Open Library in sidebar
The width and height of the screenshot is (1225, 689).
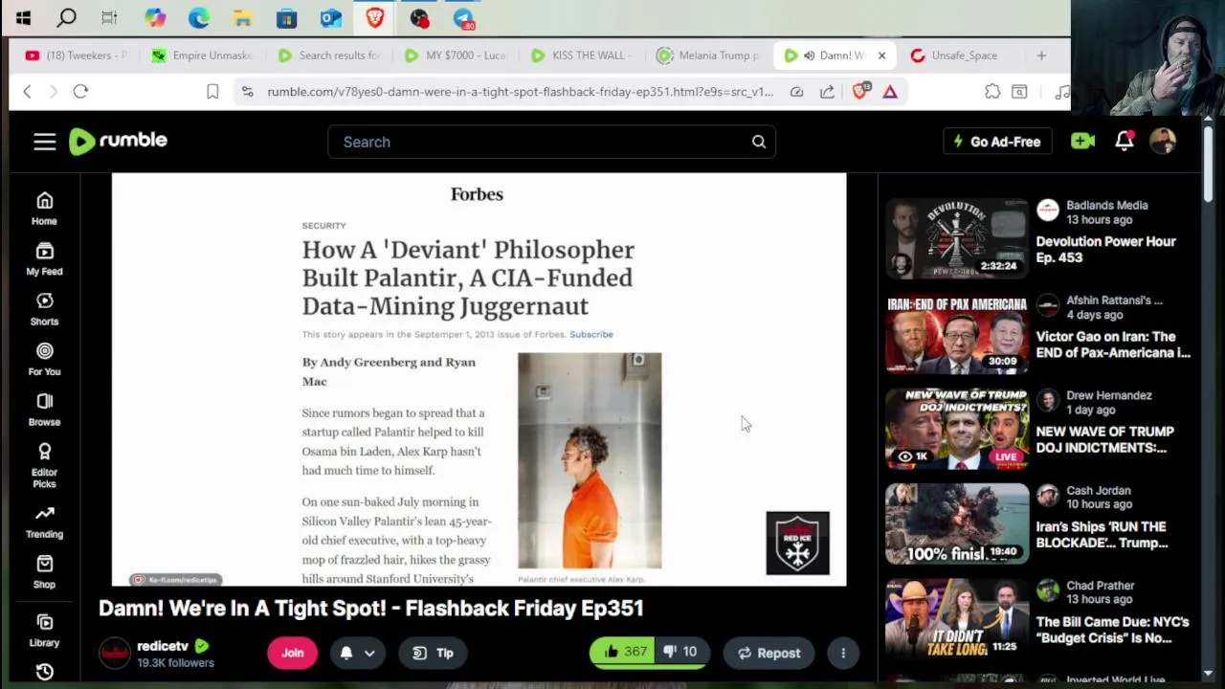coord(44,630)
